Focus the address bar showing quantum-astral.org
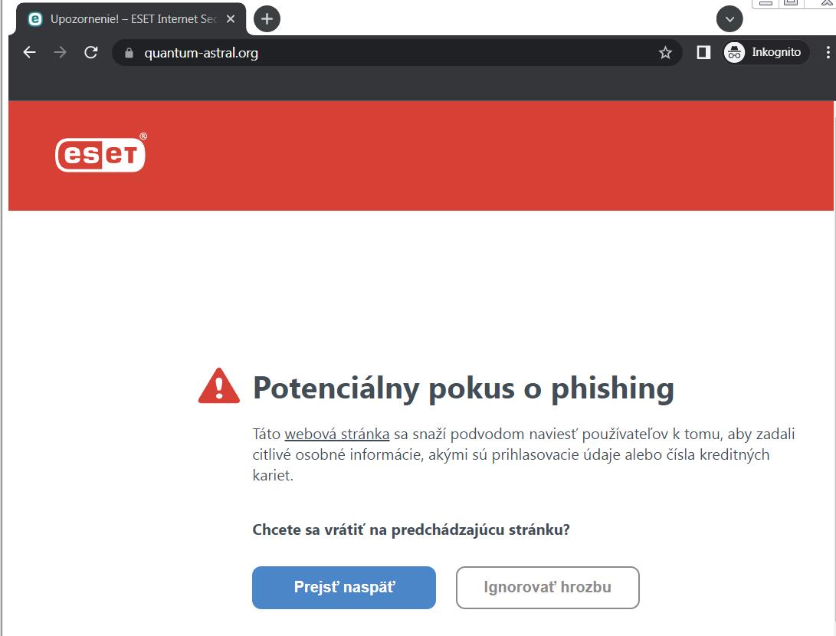Viewport: 836px width, 636px height. point(383,53)
